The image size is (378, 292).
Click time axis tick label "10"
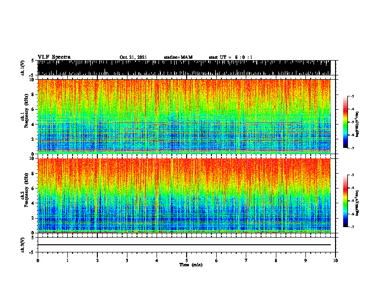tap(336, 261)
